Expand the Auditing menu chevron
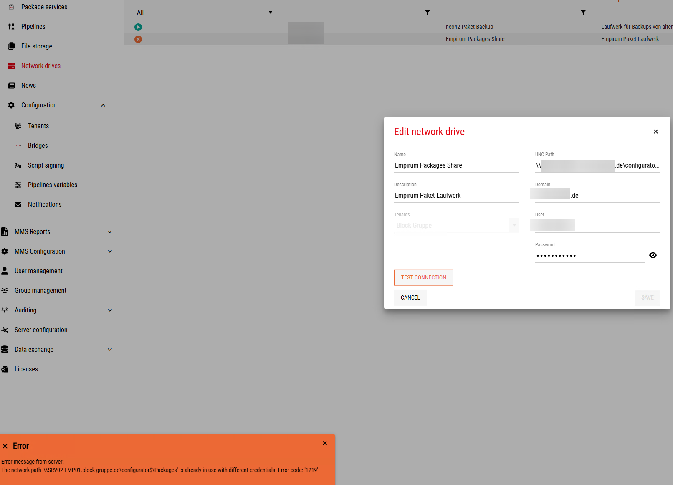This screenshot has height=485, width=673. point(110,310)
